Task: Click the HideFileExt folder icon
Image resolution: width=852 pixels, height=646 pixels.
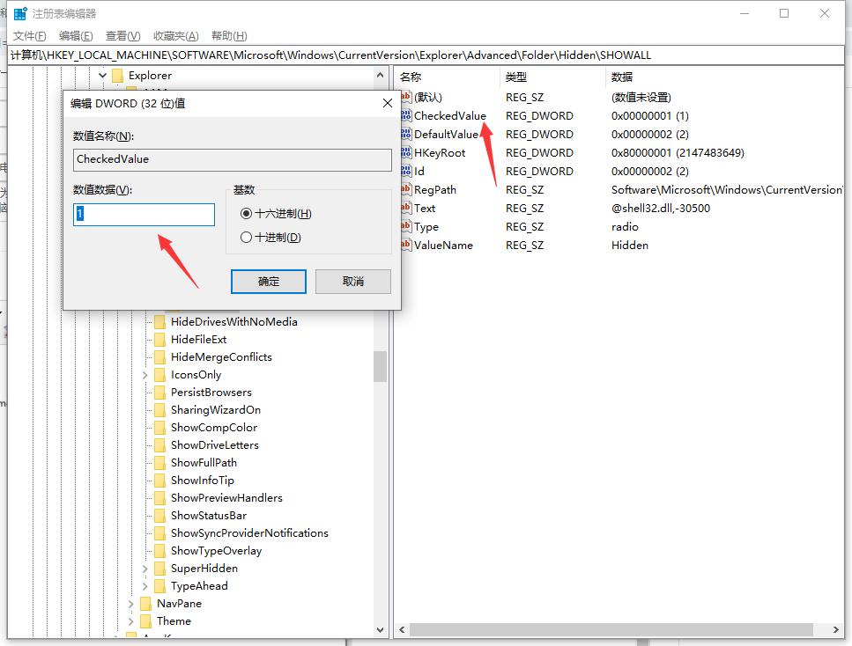Action: [159, 340]
